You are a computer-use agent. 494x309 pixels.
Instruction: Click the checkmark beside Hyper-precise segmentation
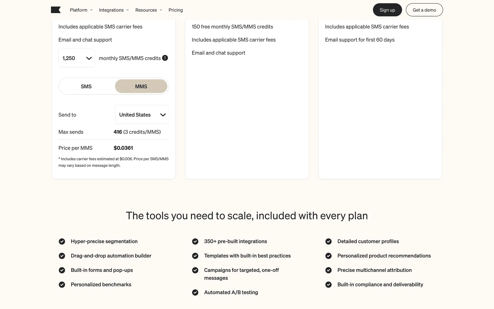[62, 241]
